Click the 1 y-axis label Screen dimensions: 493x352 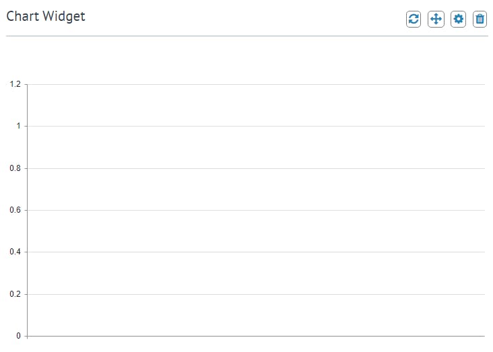click(18, 126)
